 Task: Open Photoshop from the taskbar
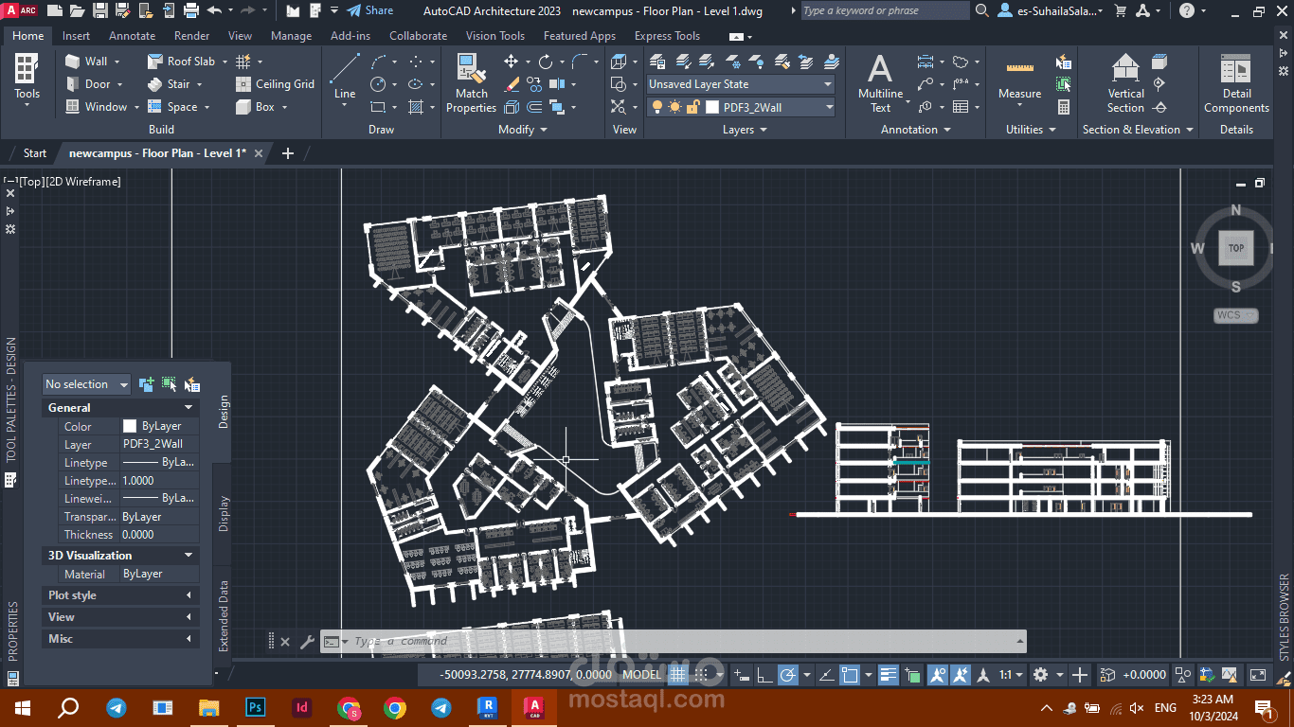point(256,707)
